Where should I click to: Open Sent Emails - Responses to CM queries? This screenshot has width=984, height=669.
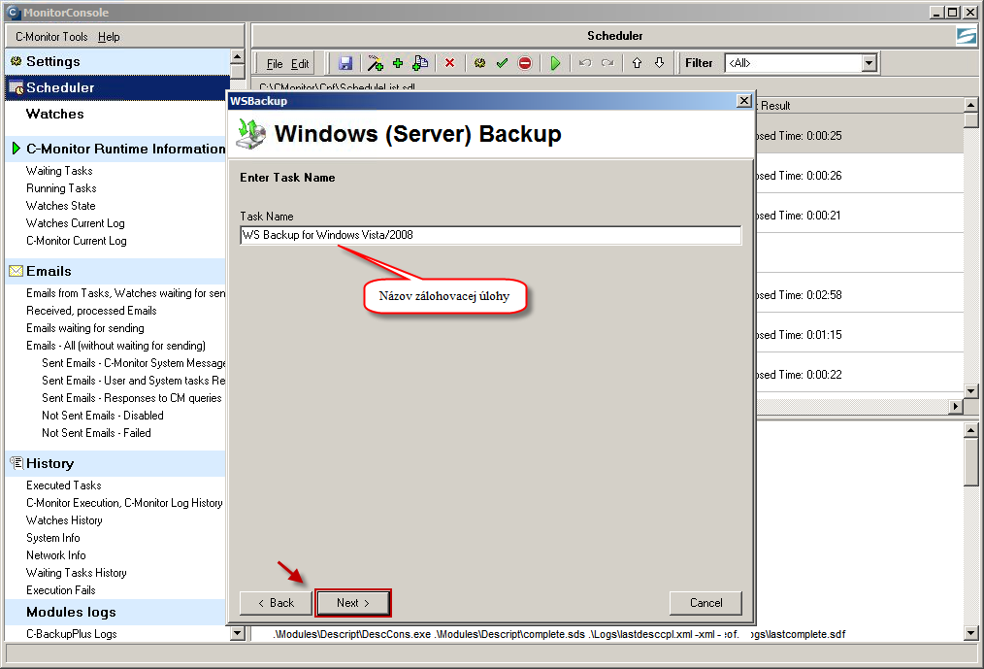tap(132, 399)
